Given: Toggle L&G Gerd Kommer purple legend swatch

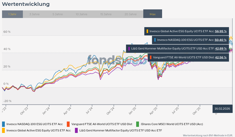Looking at the screenshot, I should point(76,130).
